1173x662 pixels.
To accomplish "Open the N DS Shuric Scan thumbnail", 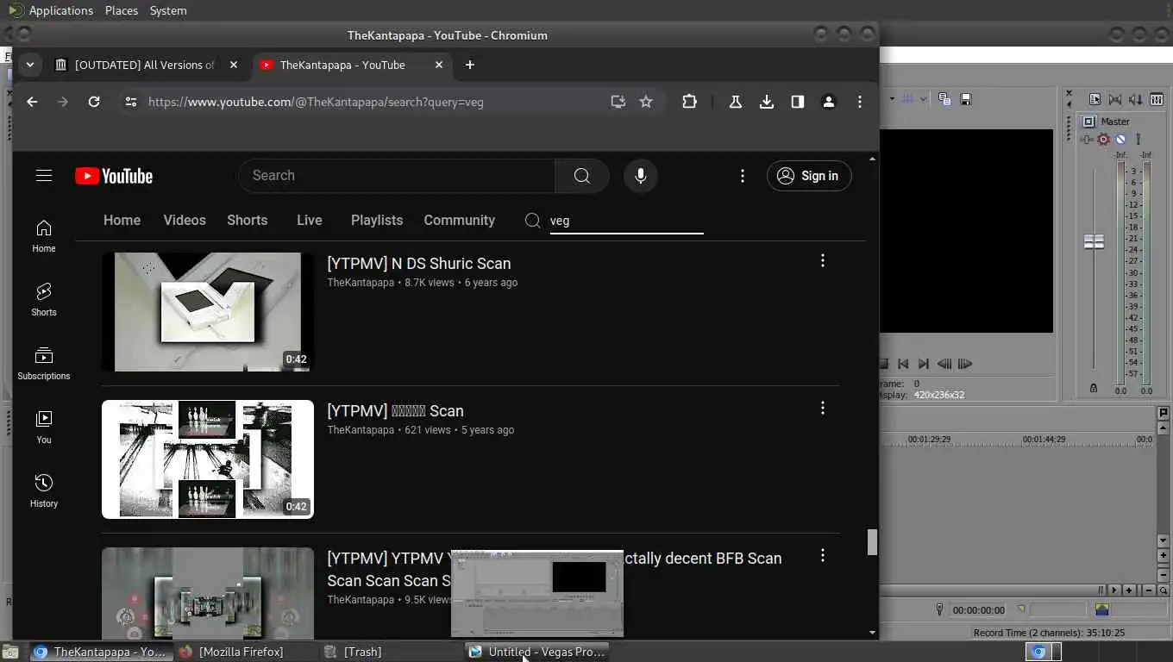I will click(x=208, y=312).
